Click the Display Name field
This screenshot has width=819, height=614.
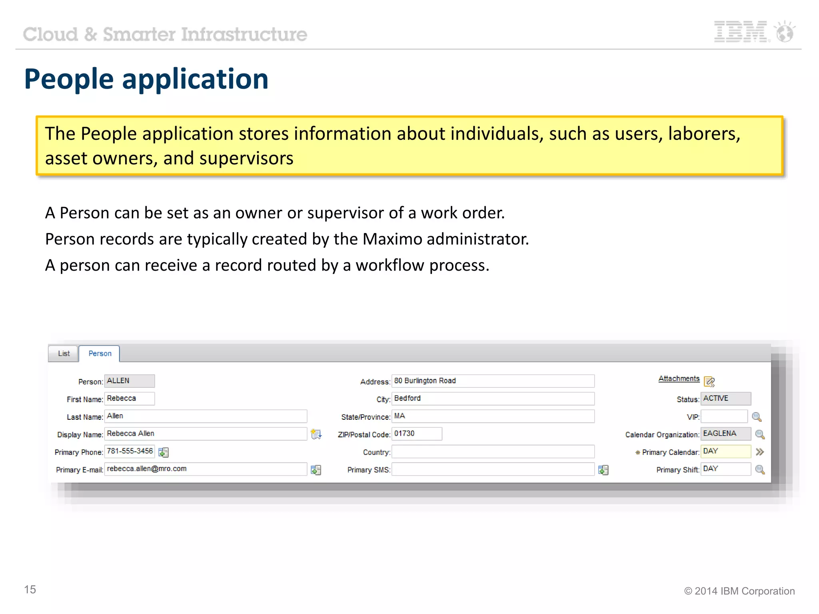click(206, 434)
